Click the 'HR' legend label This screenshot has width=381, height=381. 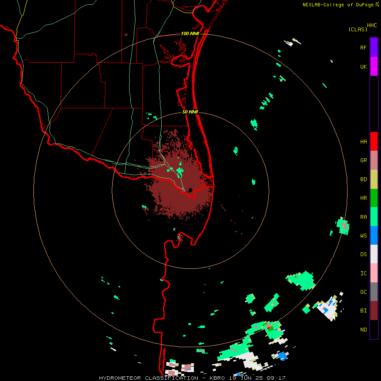click(x=363, y=198)
